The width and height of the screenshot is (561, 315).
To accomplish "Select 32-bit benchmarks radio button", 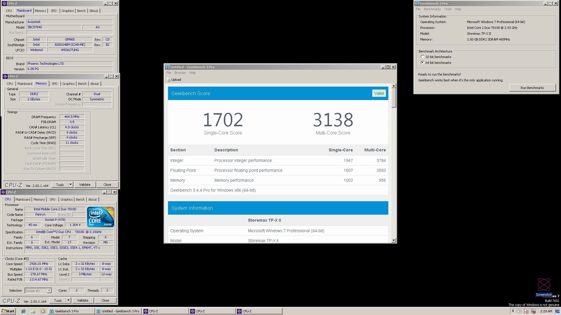I will [x=422, y=57].
